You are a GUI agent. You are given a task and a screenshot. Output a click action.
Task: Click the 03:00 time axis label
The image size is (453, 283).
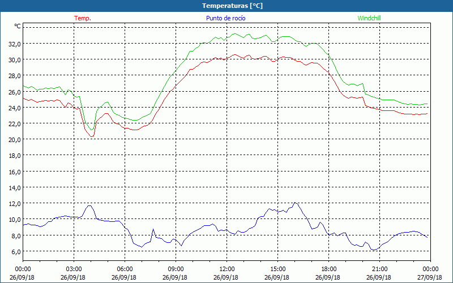pyautogui.click(x=74, y=269)
